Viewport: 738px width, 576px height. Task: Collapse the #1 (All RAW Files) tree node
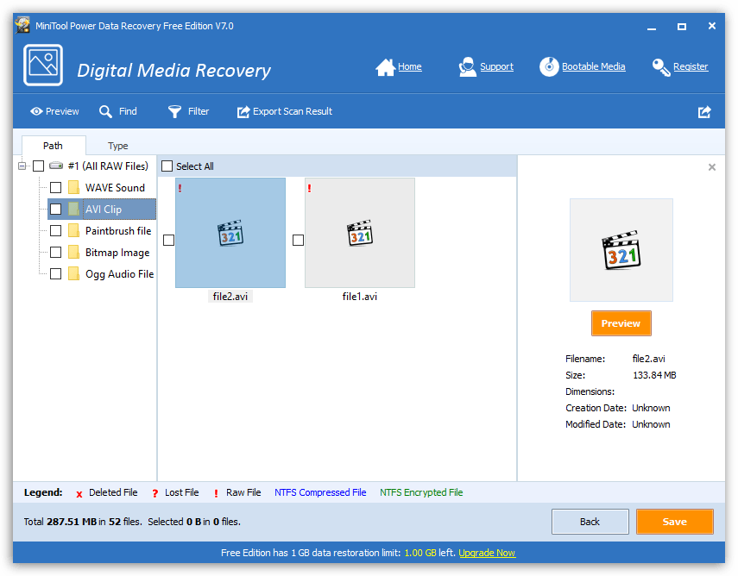pos(22,166)
